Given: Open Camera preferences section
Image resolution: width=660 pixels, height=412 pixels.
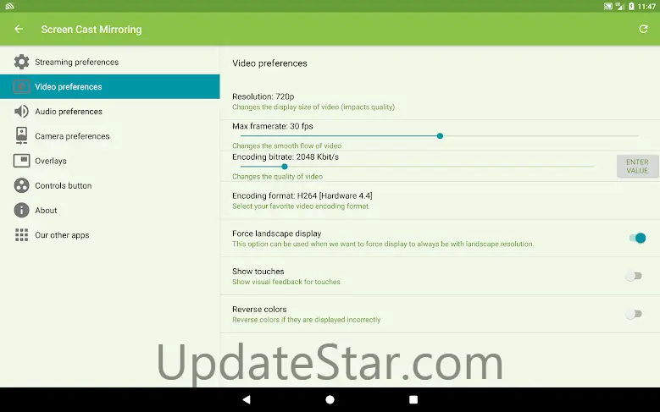Looking at the screenshot, I should (x=110, y=136).
